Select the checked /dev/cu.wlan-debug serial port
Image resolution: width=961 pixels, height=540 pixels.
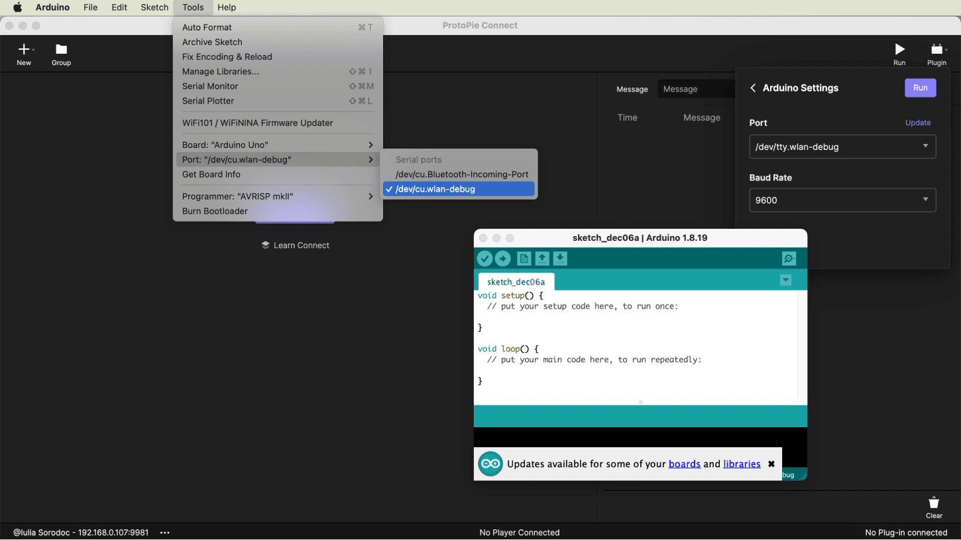pyautogui.click(x=459, y=188)
